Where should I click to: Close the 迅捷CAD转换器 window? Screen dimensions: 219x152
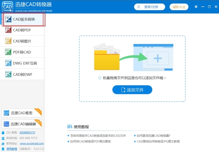click(216, 7)
